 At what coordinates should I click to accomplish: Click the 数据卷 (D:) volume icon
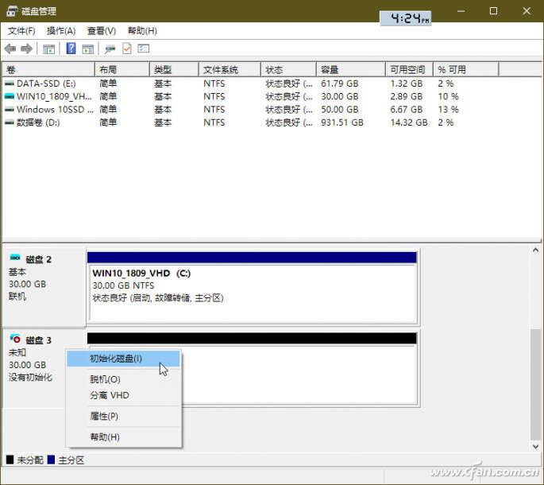click(10, 122)
